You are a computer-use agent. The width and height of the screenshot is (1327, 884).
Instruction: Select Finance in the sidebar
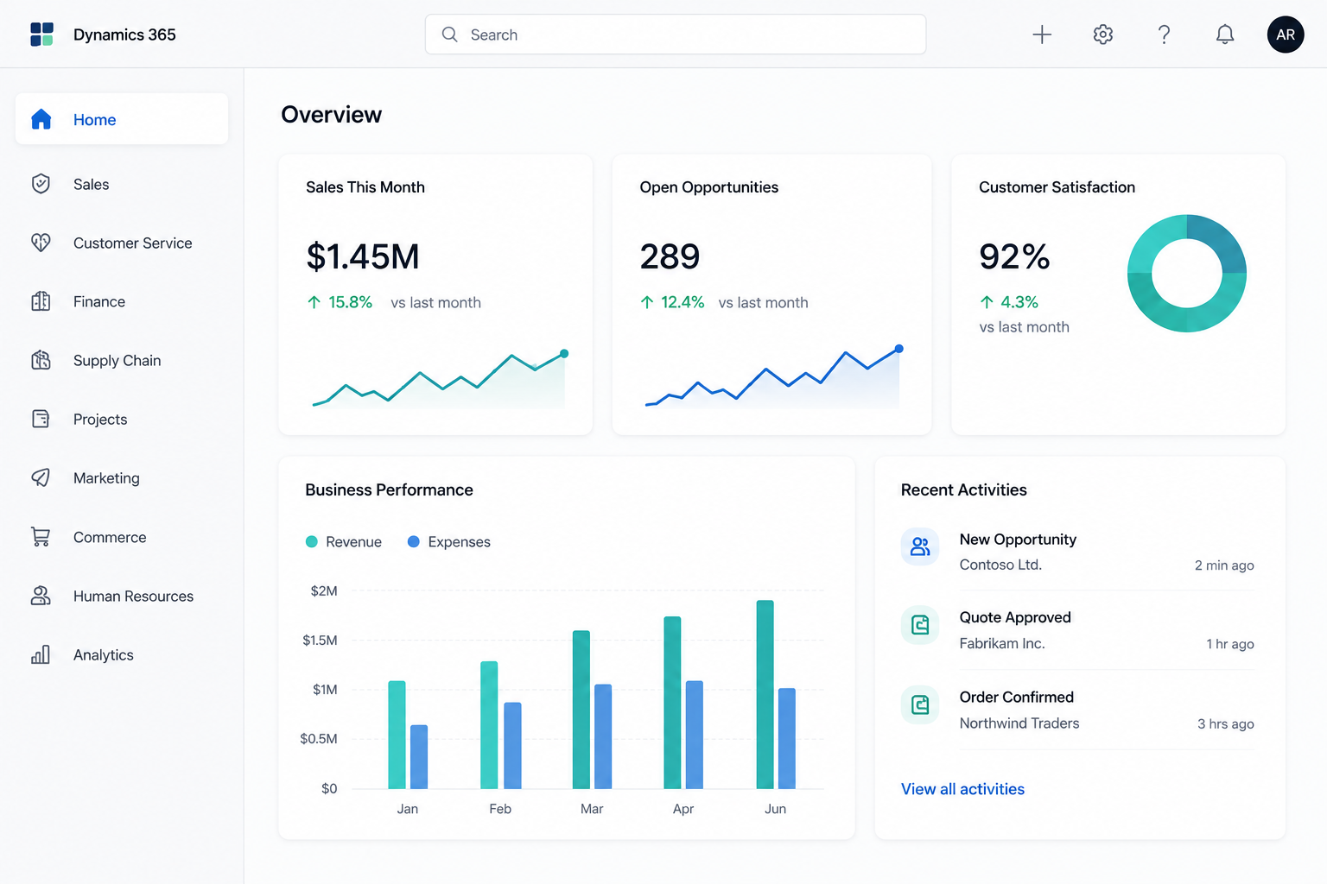[x=122, y=301]
